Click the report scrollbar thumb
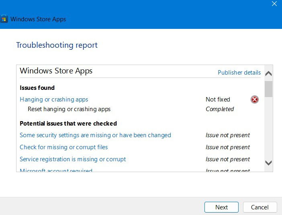The image size is (282, 215). tap(268, 89)
